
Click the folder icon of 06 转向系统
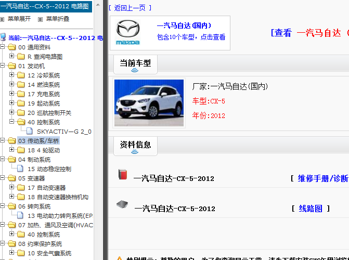point(11,206)
